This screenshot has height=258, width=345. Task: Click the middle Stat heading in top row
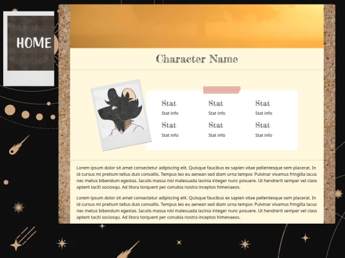pos(216,103)
